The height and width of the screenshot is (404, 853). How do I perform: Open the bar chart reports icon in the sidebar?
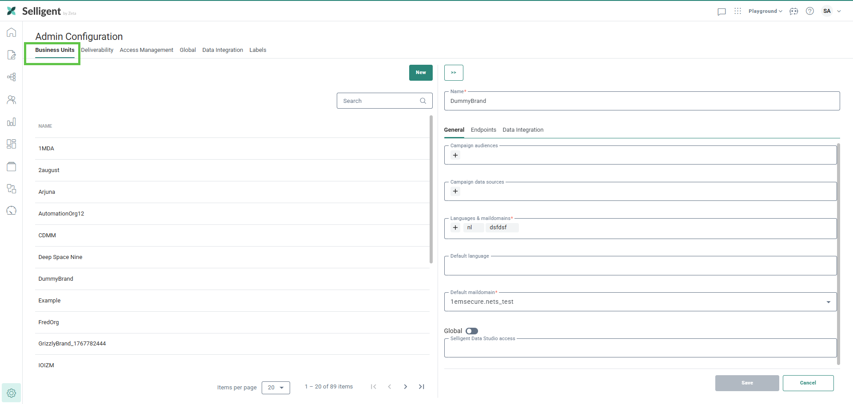12,122
